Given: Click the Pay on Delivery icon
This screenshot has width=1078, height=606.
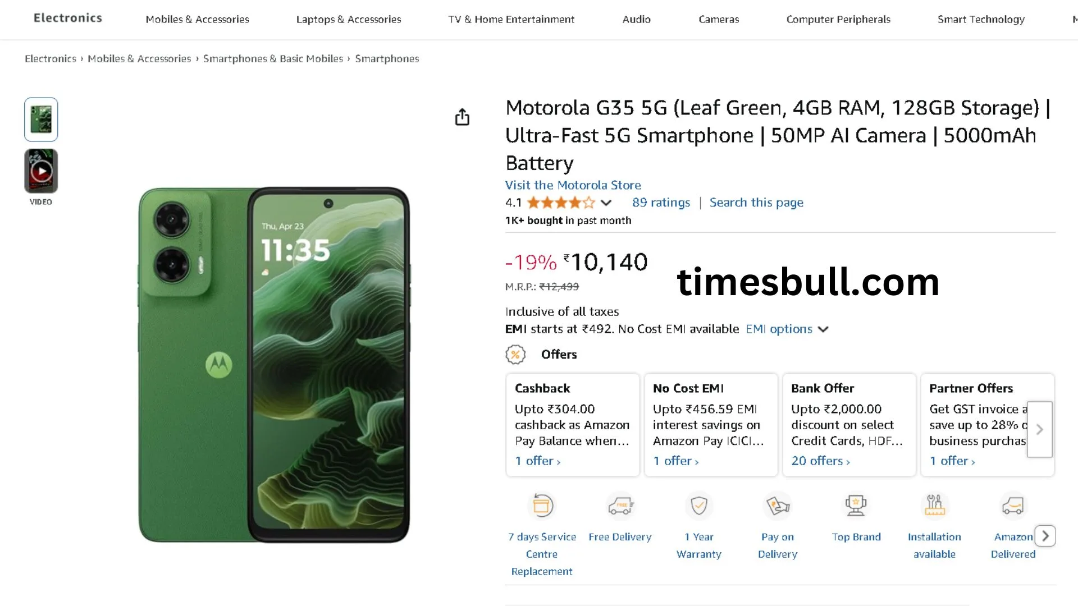Looking at the screenshot, I should point(778,506).
